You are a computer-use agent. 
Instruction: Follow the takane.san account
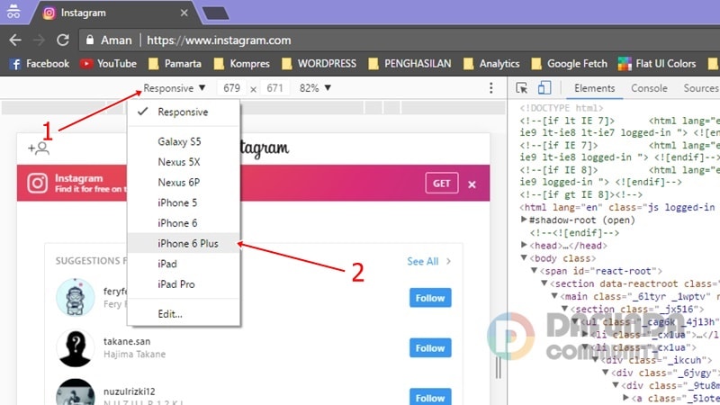[430, 348]
